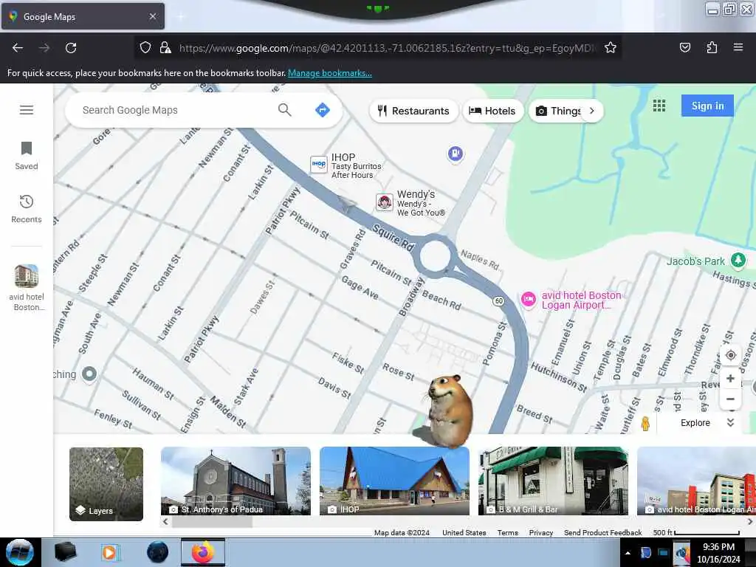
Task: Bookmark this page with the star icon
Action: [611, 47]
